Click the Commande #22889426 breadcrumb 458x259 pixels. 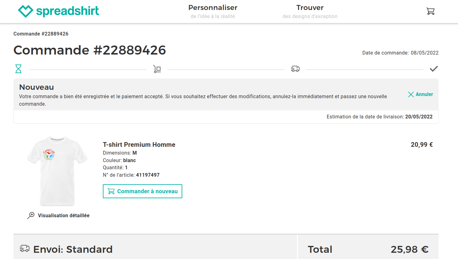[41, 34]
